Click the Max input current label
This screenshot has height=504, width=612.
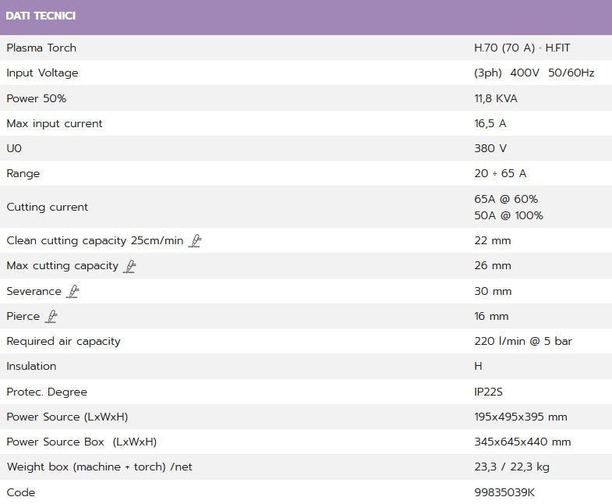point(55,123)
